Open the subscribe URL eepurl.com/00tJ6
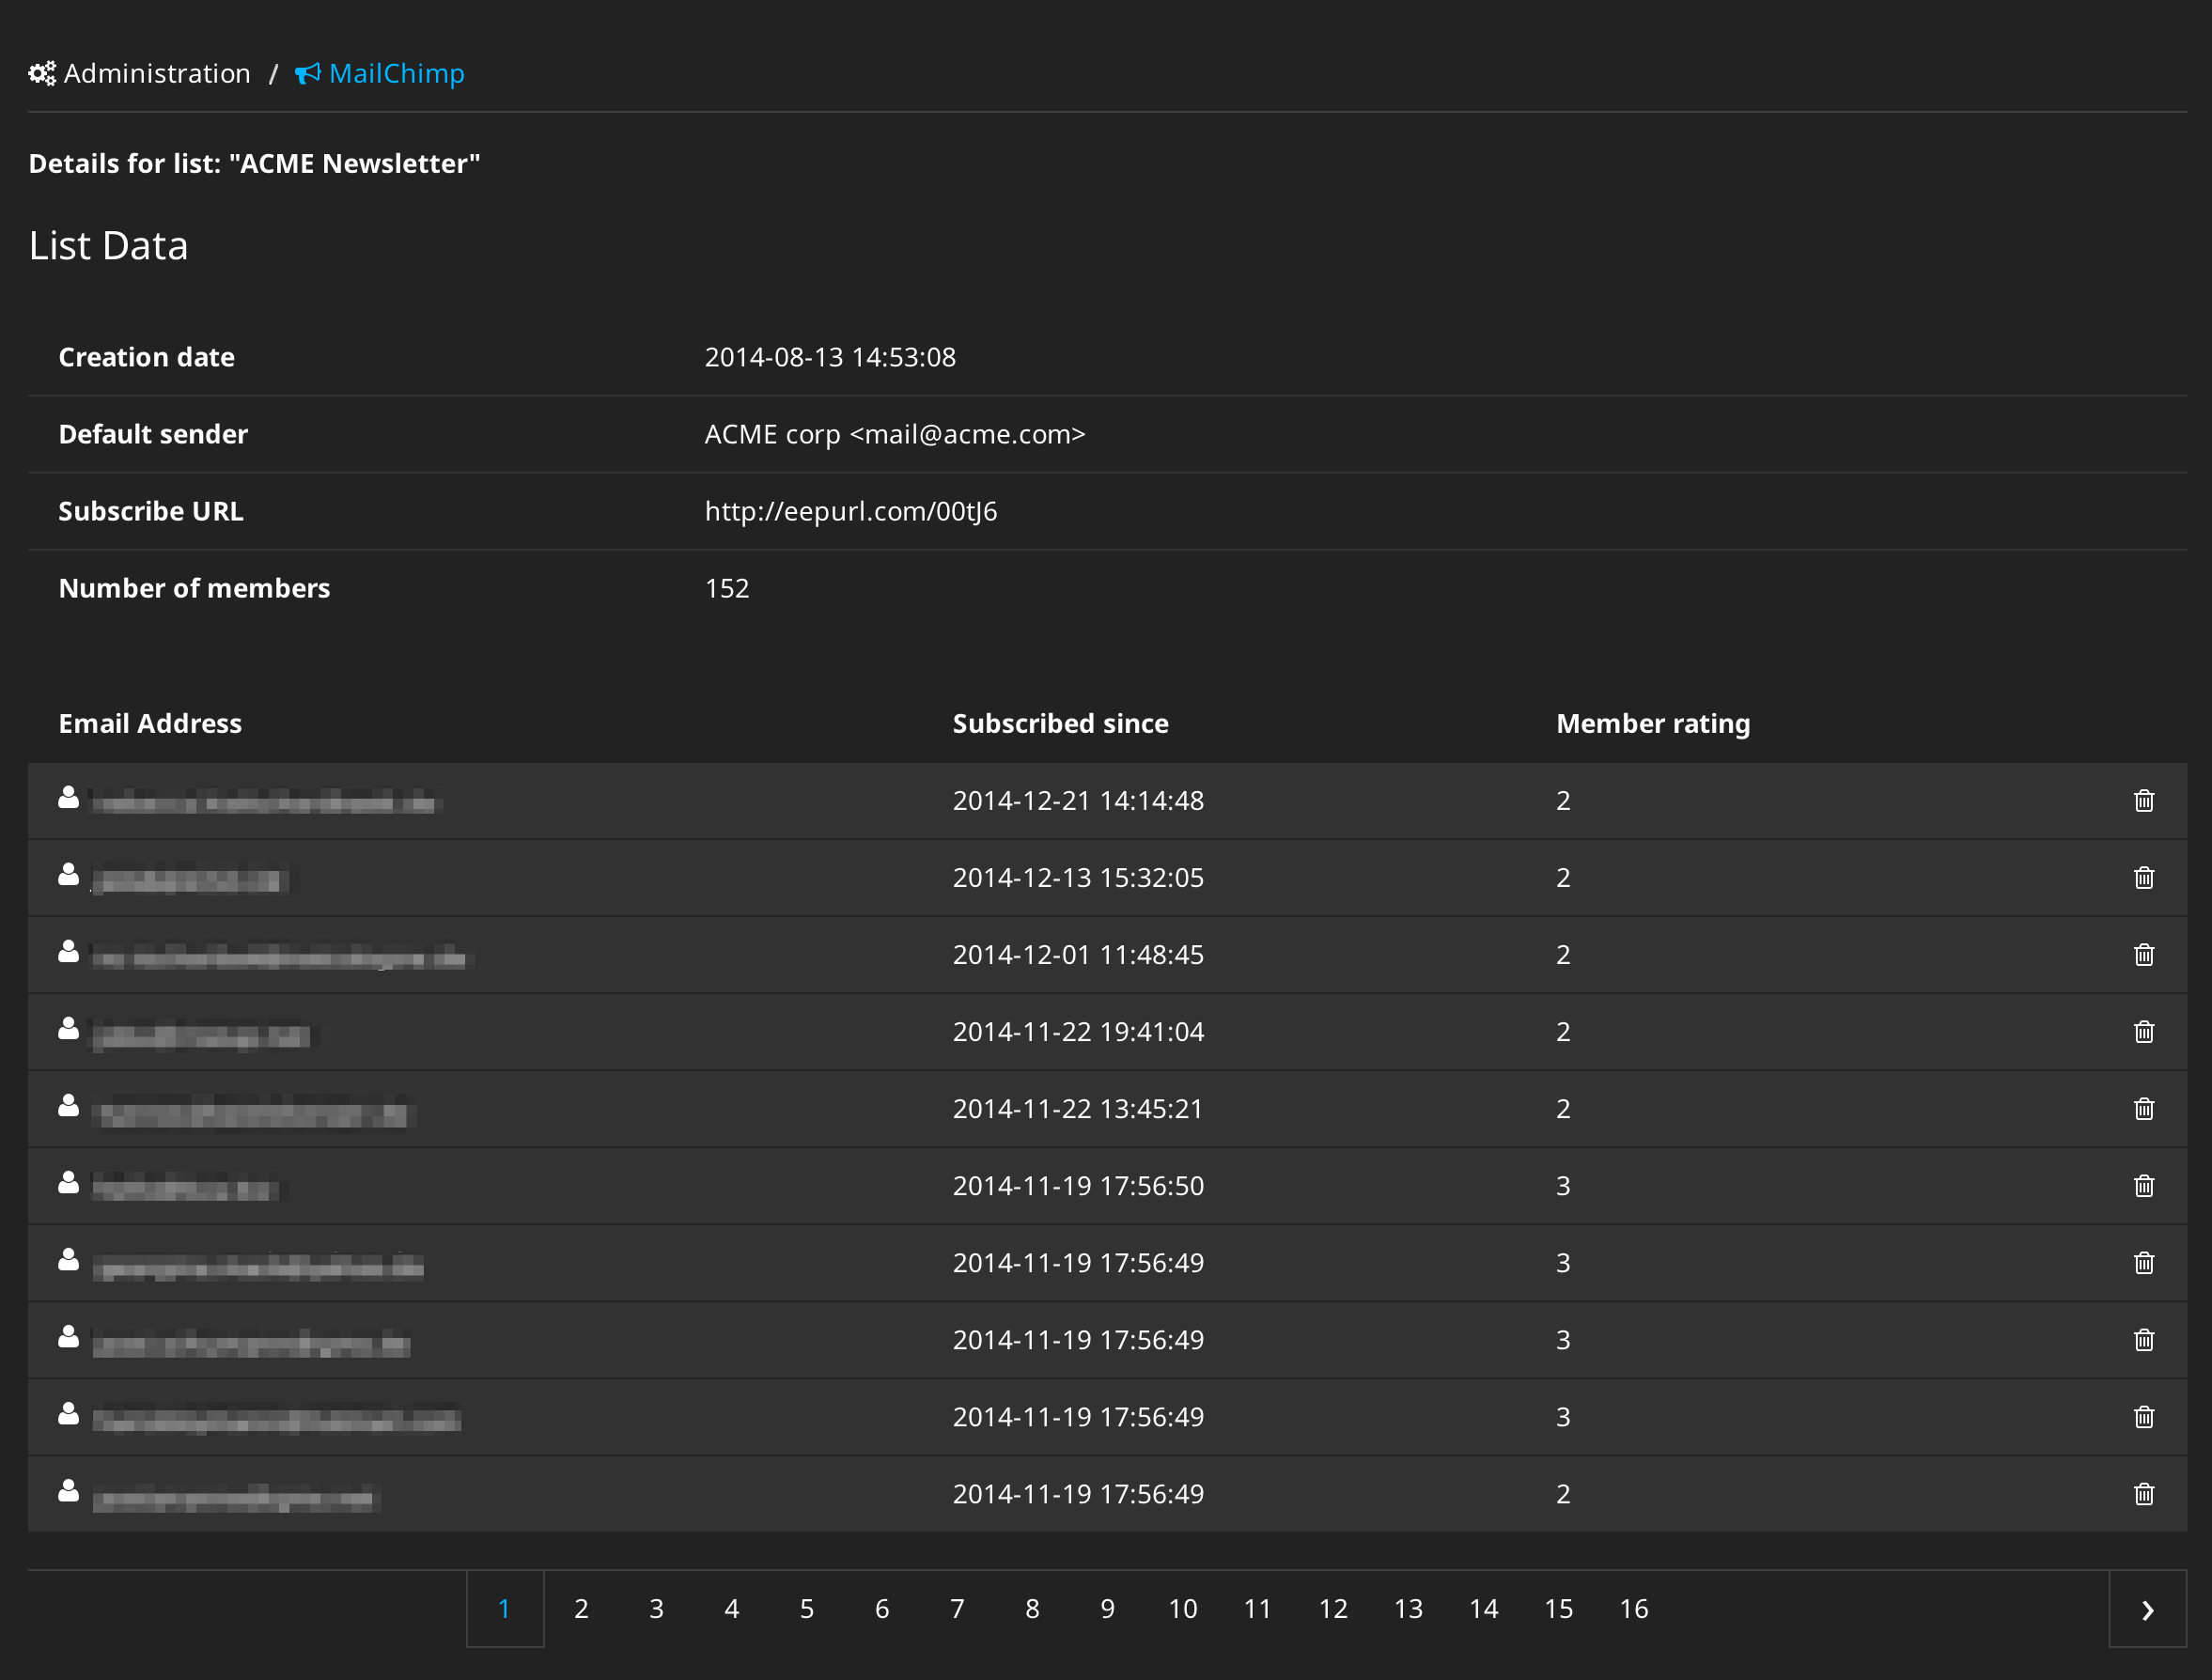Viewport: 2212px width, 1680px height. (851, 510)
